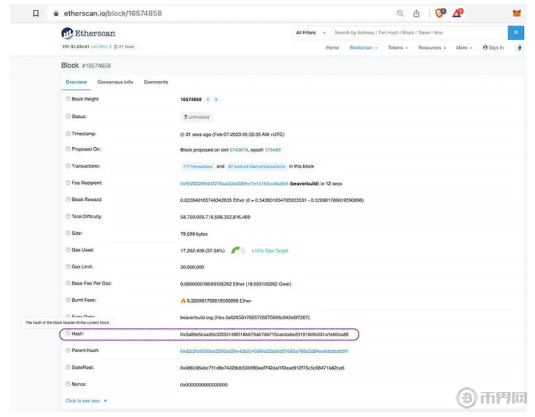Open the MetaMask fox extension
Screen dimensions: 535x417
517,13
